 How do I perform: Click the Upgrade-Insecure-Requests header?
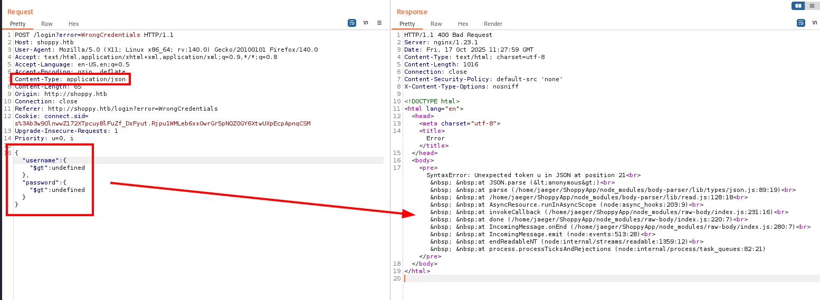(x=66, y=131)
